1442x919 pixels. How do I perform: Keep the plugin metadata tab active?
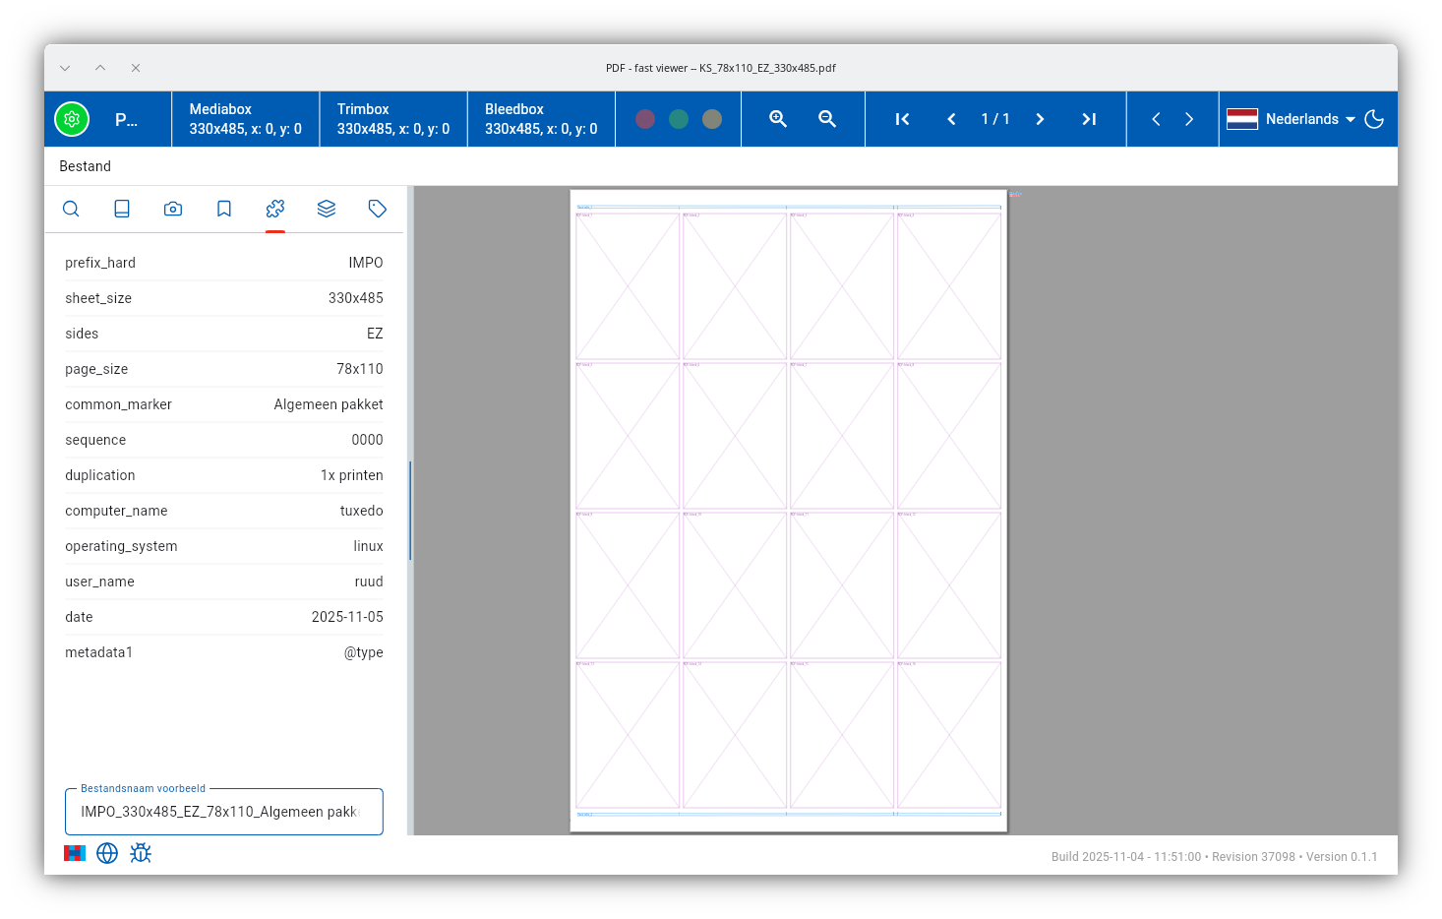(275, 209)
